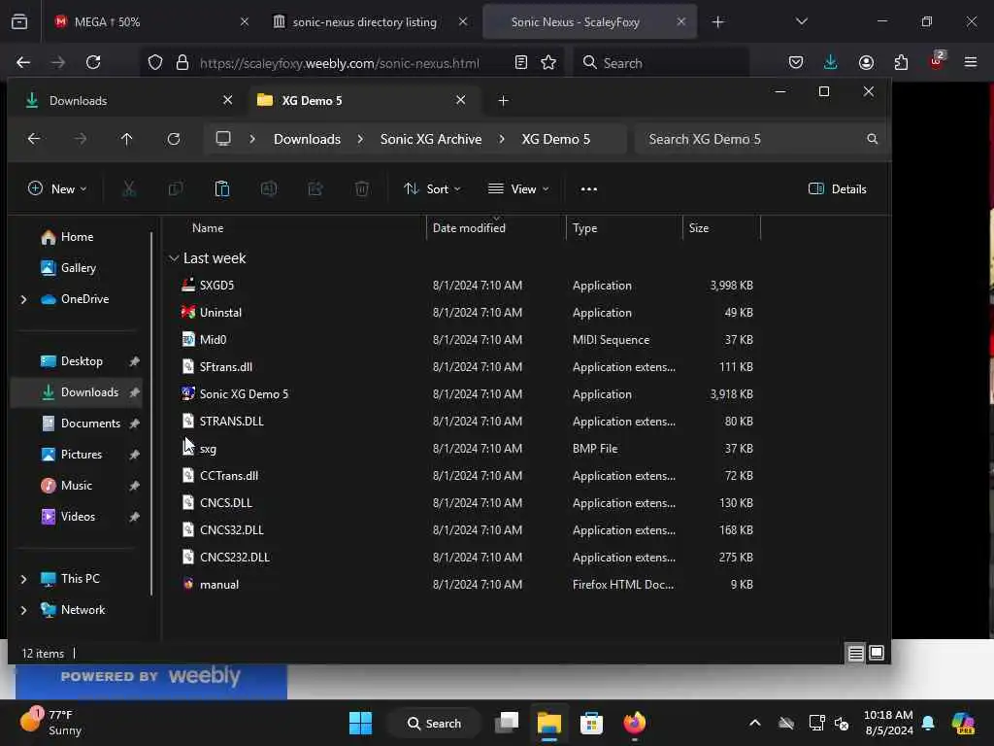Viewport: 994px width, 746px height.
Task: Click the Firefox Search box
Action: (662, 63)
